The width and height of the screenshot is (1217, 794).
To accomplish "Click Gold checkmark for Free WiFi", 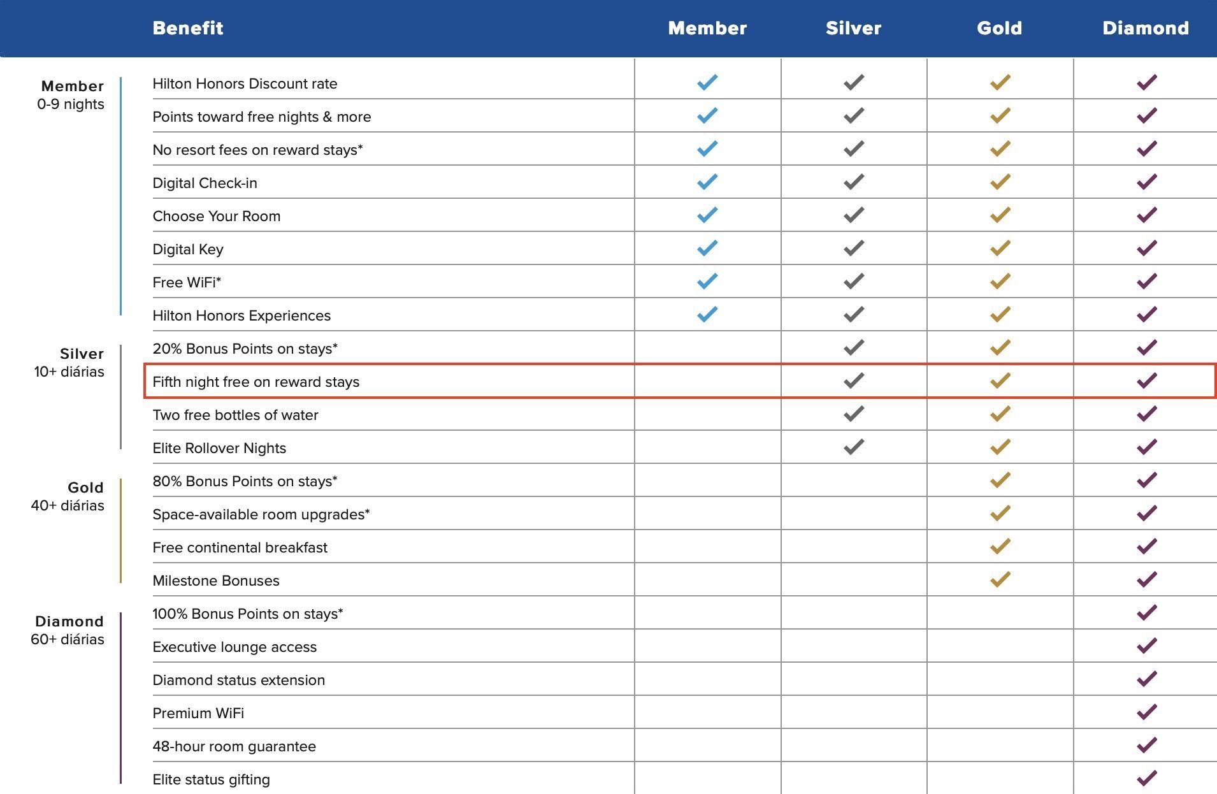I will tap(1000, 281).
